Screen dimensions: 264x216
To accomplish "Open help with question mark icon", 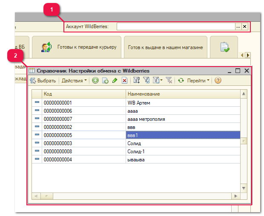I will (x=218, y=81).
